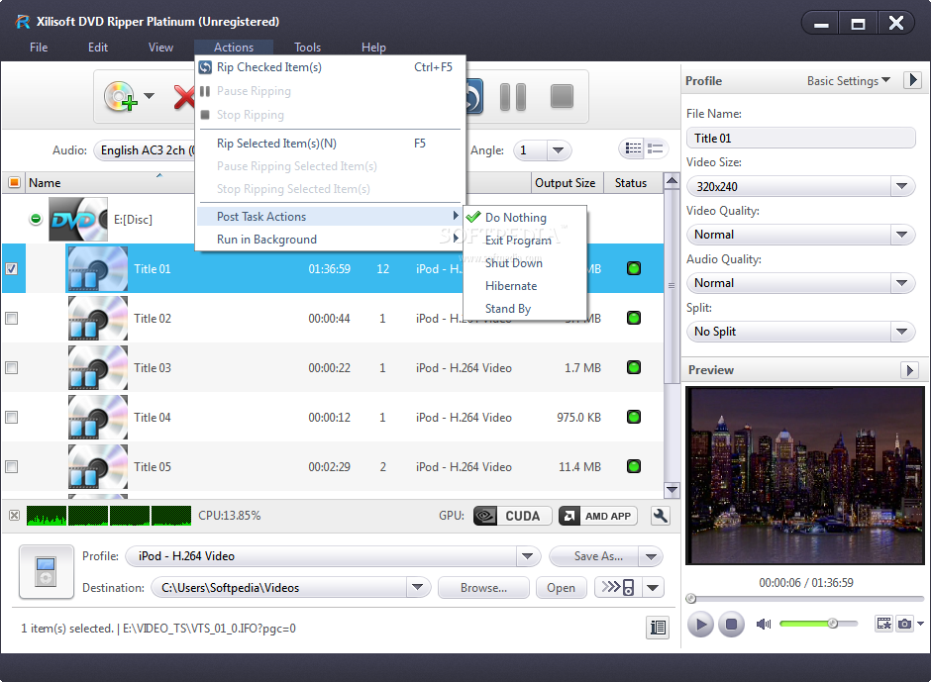The height and width of the screenshot is (682, 931).
Task: Click the red Remove item icon
Action: pyautogui.click(x=184, y=97)
